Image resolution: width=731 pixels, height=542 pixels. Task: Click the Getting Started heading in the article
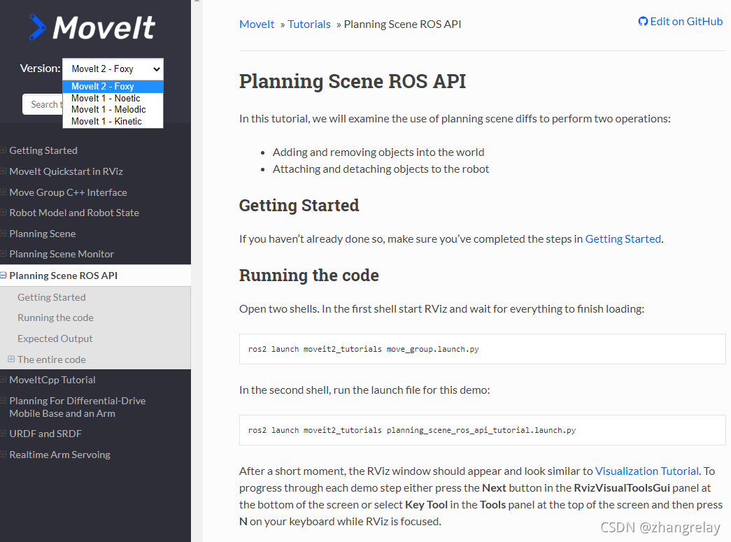(x=299, y=206)
